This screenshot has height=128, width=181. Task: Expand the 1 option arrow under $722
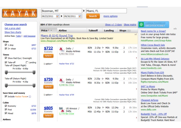coord(52,64)
